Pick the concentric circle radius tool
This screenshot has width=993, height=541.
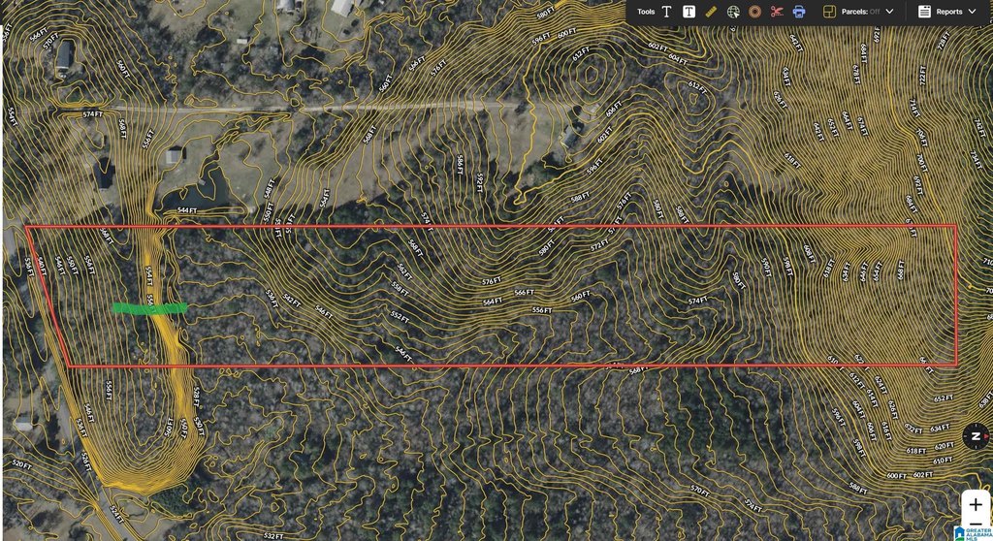(x=754, y=12)
